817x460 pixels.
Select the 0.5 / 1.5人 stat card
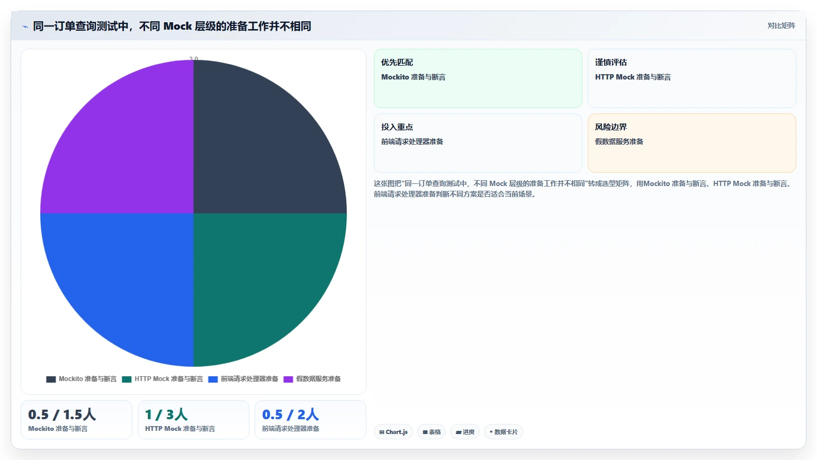pos(76,420)
